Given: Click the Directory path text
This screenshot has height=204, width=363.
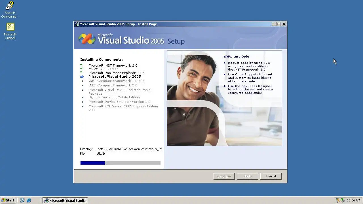Looking at the screenshot, I should (x=129, y=149).
